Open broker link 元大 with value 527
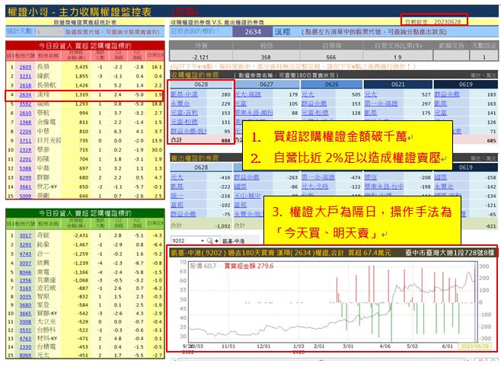The image size is (501, 370). click(371, 94)
